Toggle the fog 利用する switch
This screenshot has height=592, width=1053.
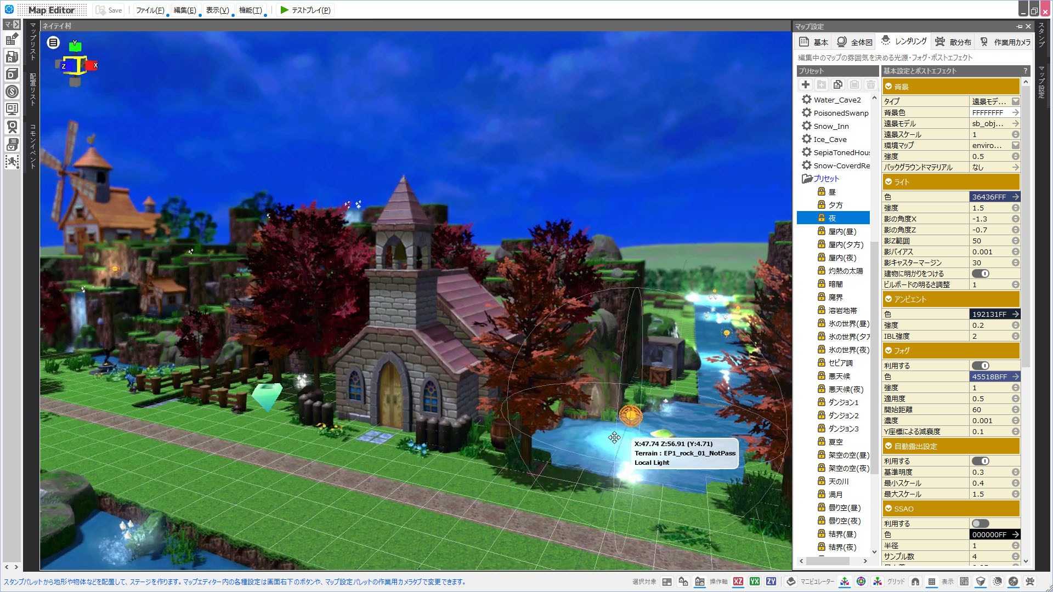tap(980, 366)
